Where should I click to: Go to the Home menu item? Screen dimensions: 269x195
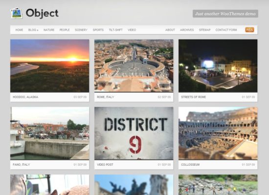19,30
